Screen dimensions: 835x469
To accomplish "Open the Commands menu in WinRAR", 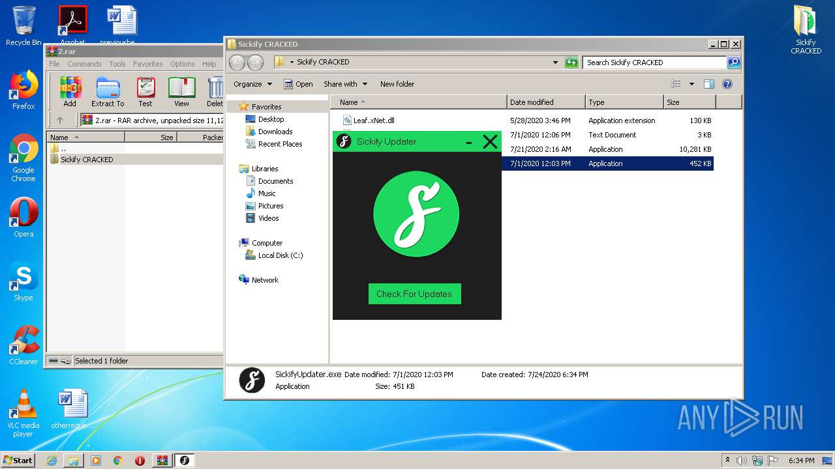I will coord(84,64).
